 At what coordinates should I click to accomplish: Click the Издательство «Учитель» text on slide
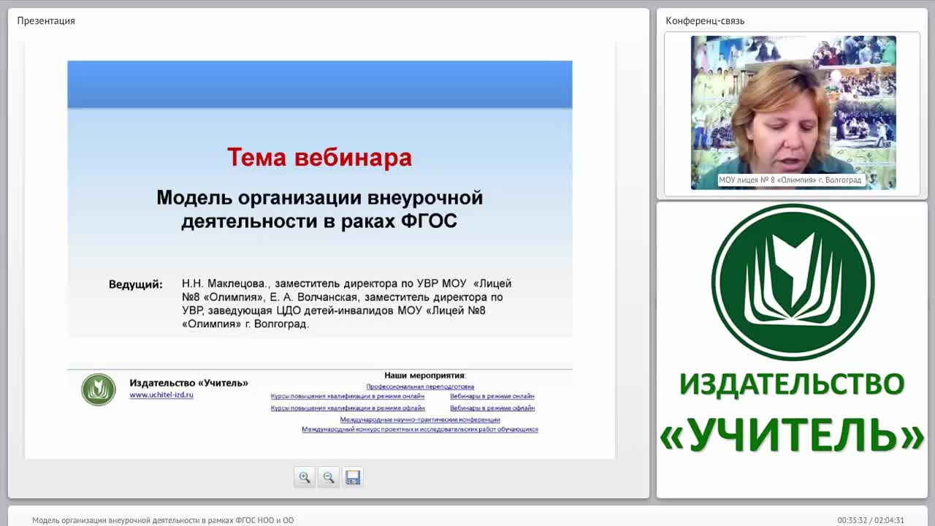(188, 383)
